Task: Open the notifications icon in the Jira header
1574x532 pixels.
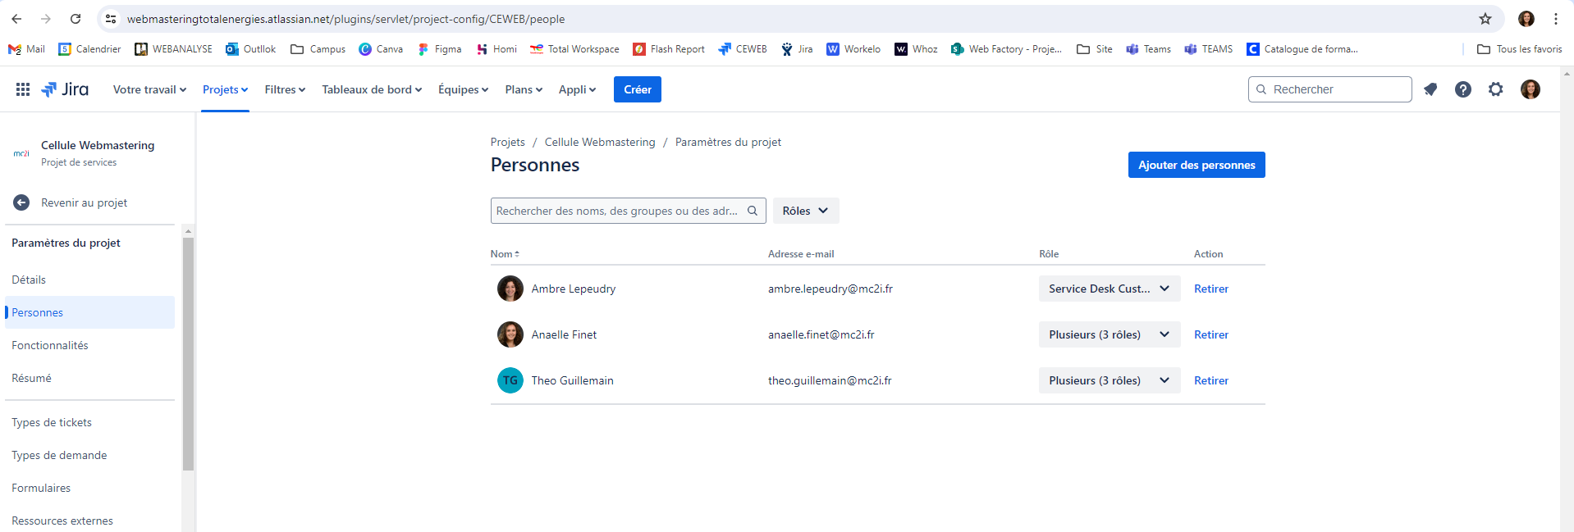Action: point(1430,89)
